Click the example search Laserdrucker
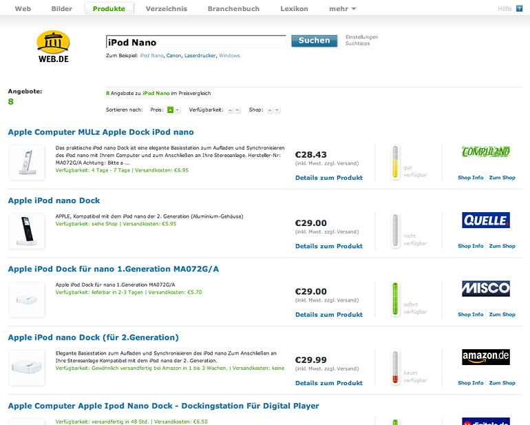This screenshot has width=530, height=425. pos(200,56)
